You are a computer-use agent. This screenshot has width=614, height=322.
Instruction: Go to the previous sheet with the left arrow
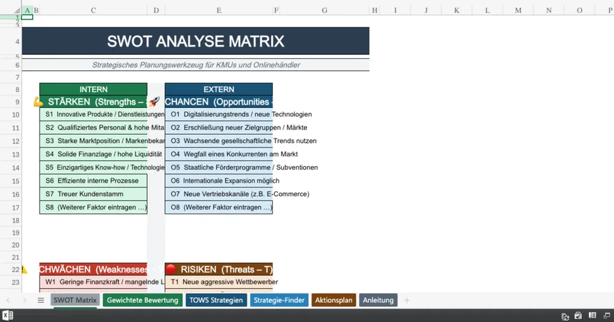tap(8, 300)
